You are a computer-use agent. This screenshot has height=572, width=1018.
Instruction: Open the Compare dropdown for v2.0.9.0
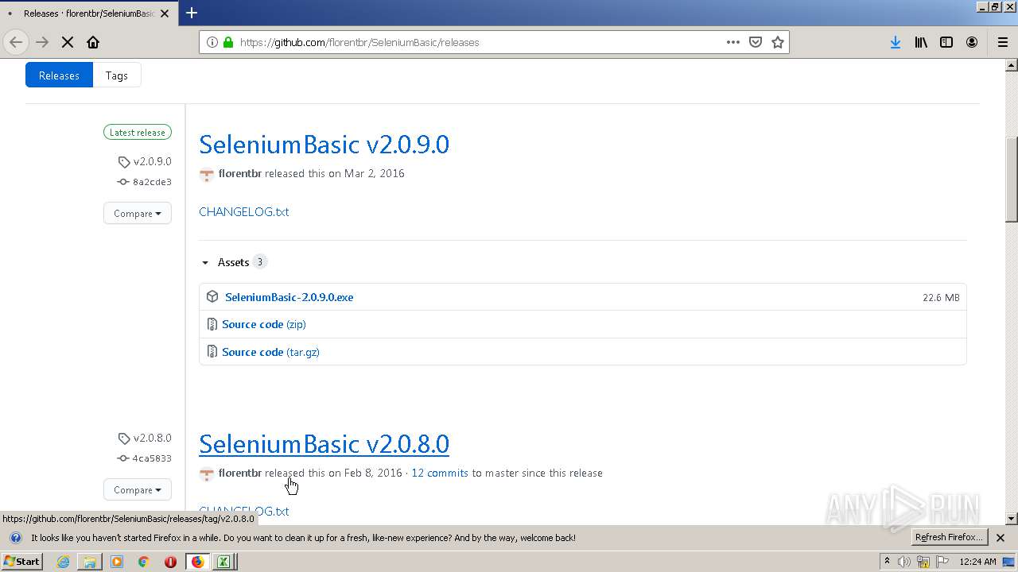tap(137, 213)
